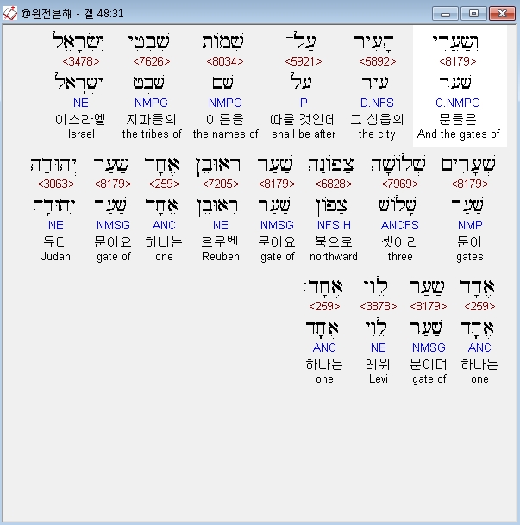The image size is (520, 525).
Task: Minimize the 원전분해 window
Action: (x=445, y=14)
